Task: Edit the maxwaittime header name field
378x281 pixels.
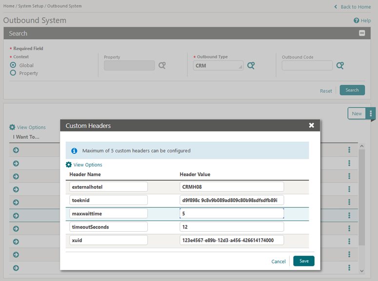Action: (x=108, y=214)
